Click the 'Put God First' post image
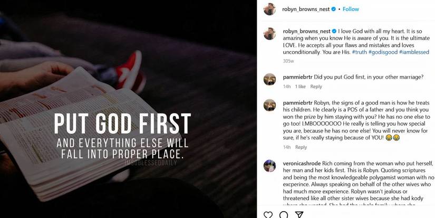 [x=128, y=109]
